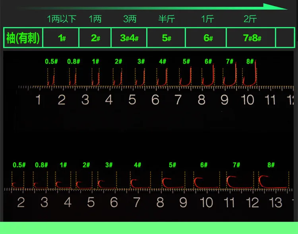Select the 袖(有刺) header cell
The height and width of the screenshot is (234, 298).
click(23, 38)
